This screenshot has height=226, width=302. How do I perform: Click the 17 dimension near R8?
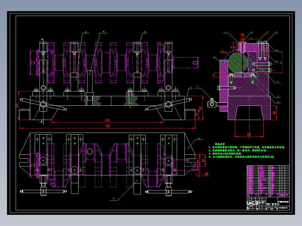click(197, 175)
